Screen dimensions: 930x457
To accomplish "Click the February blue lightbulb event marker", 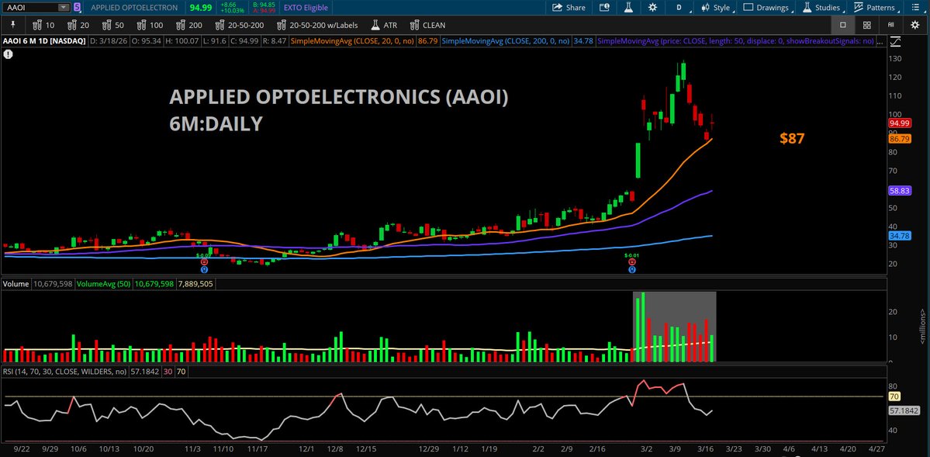I will pos(632,269).
